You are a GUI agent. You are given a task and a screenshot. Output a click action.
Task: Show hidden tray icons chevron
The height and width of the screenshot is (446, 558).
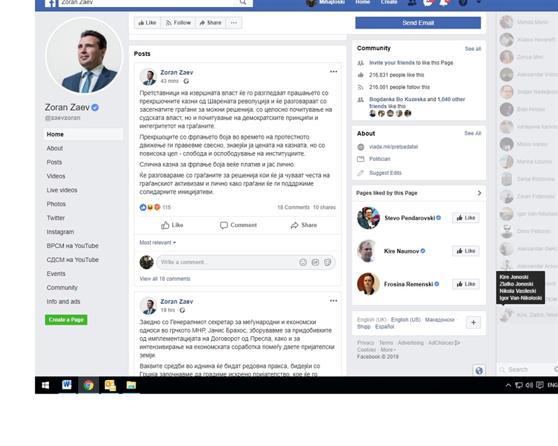(508, 385)
